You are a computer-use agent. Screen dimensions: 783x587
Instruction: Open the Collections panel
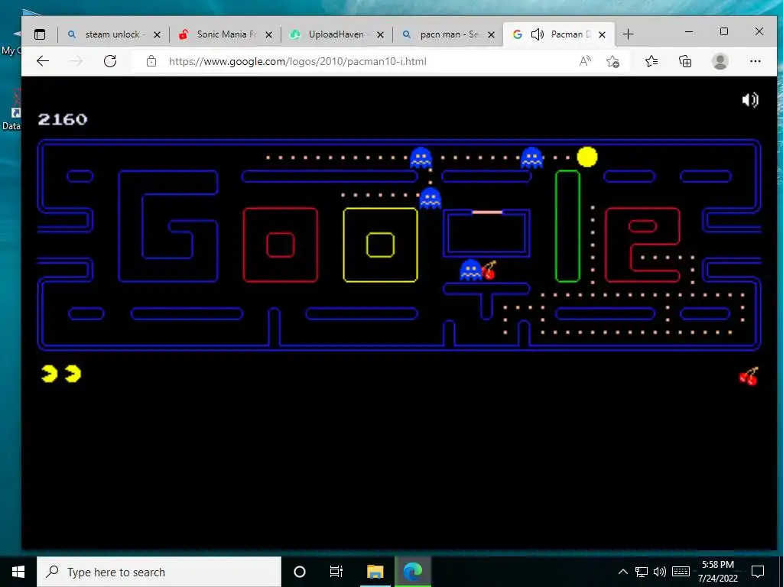685,61
